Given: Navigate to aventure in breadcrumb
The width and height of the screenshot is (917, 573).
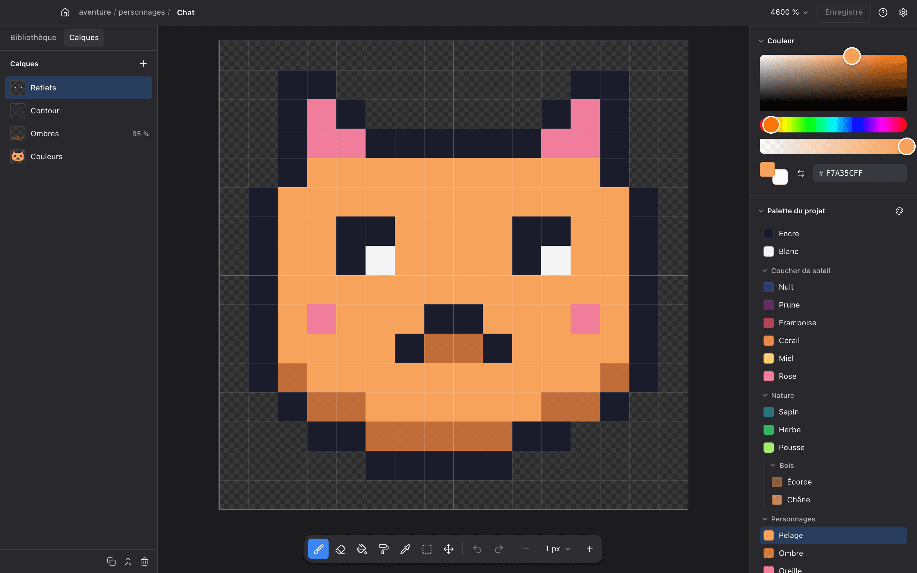Looking at the screenshot, I should tap(95, 12).
